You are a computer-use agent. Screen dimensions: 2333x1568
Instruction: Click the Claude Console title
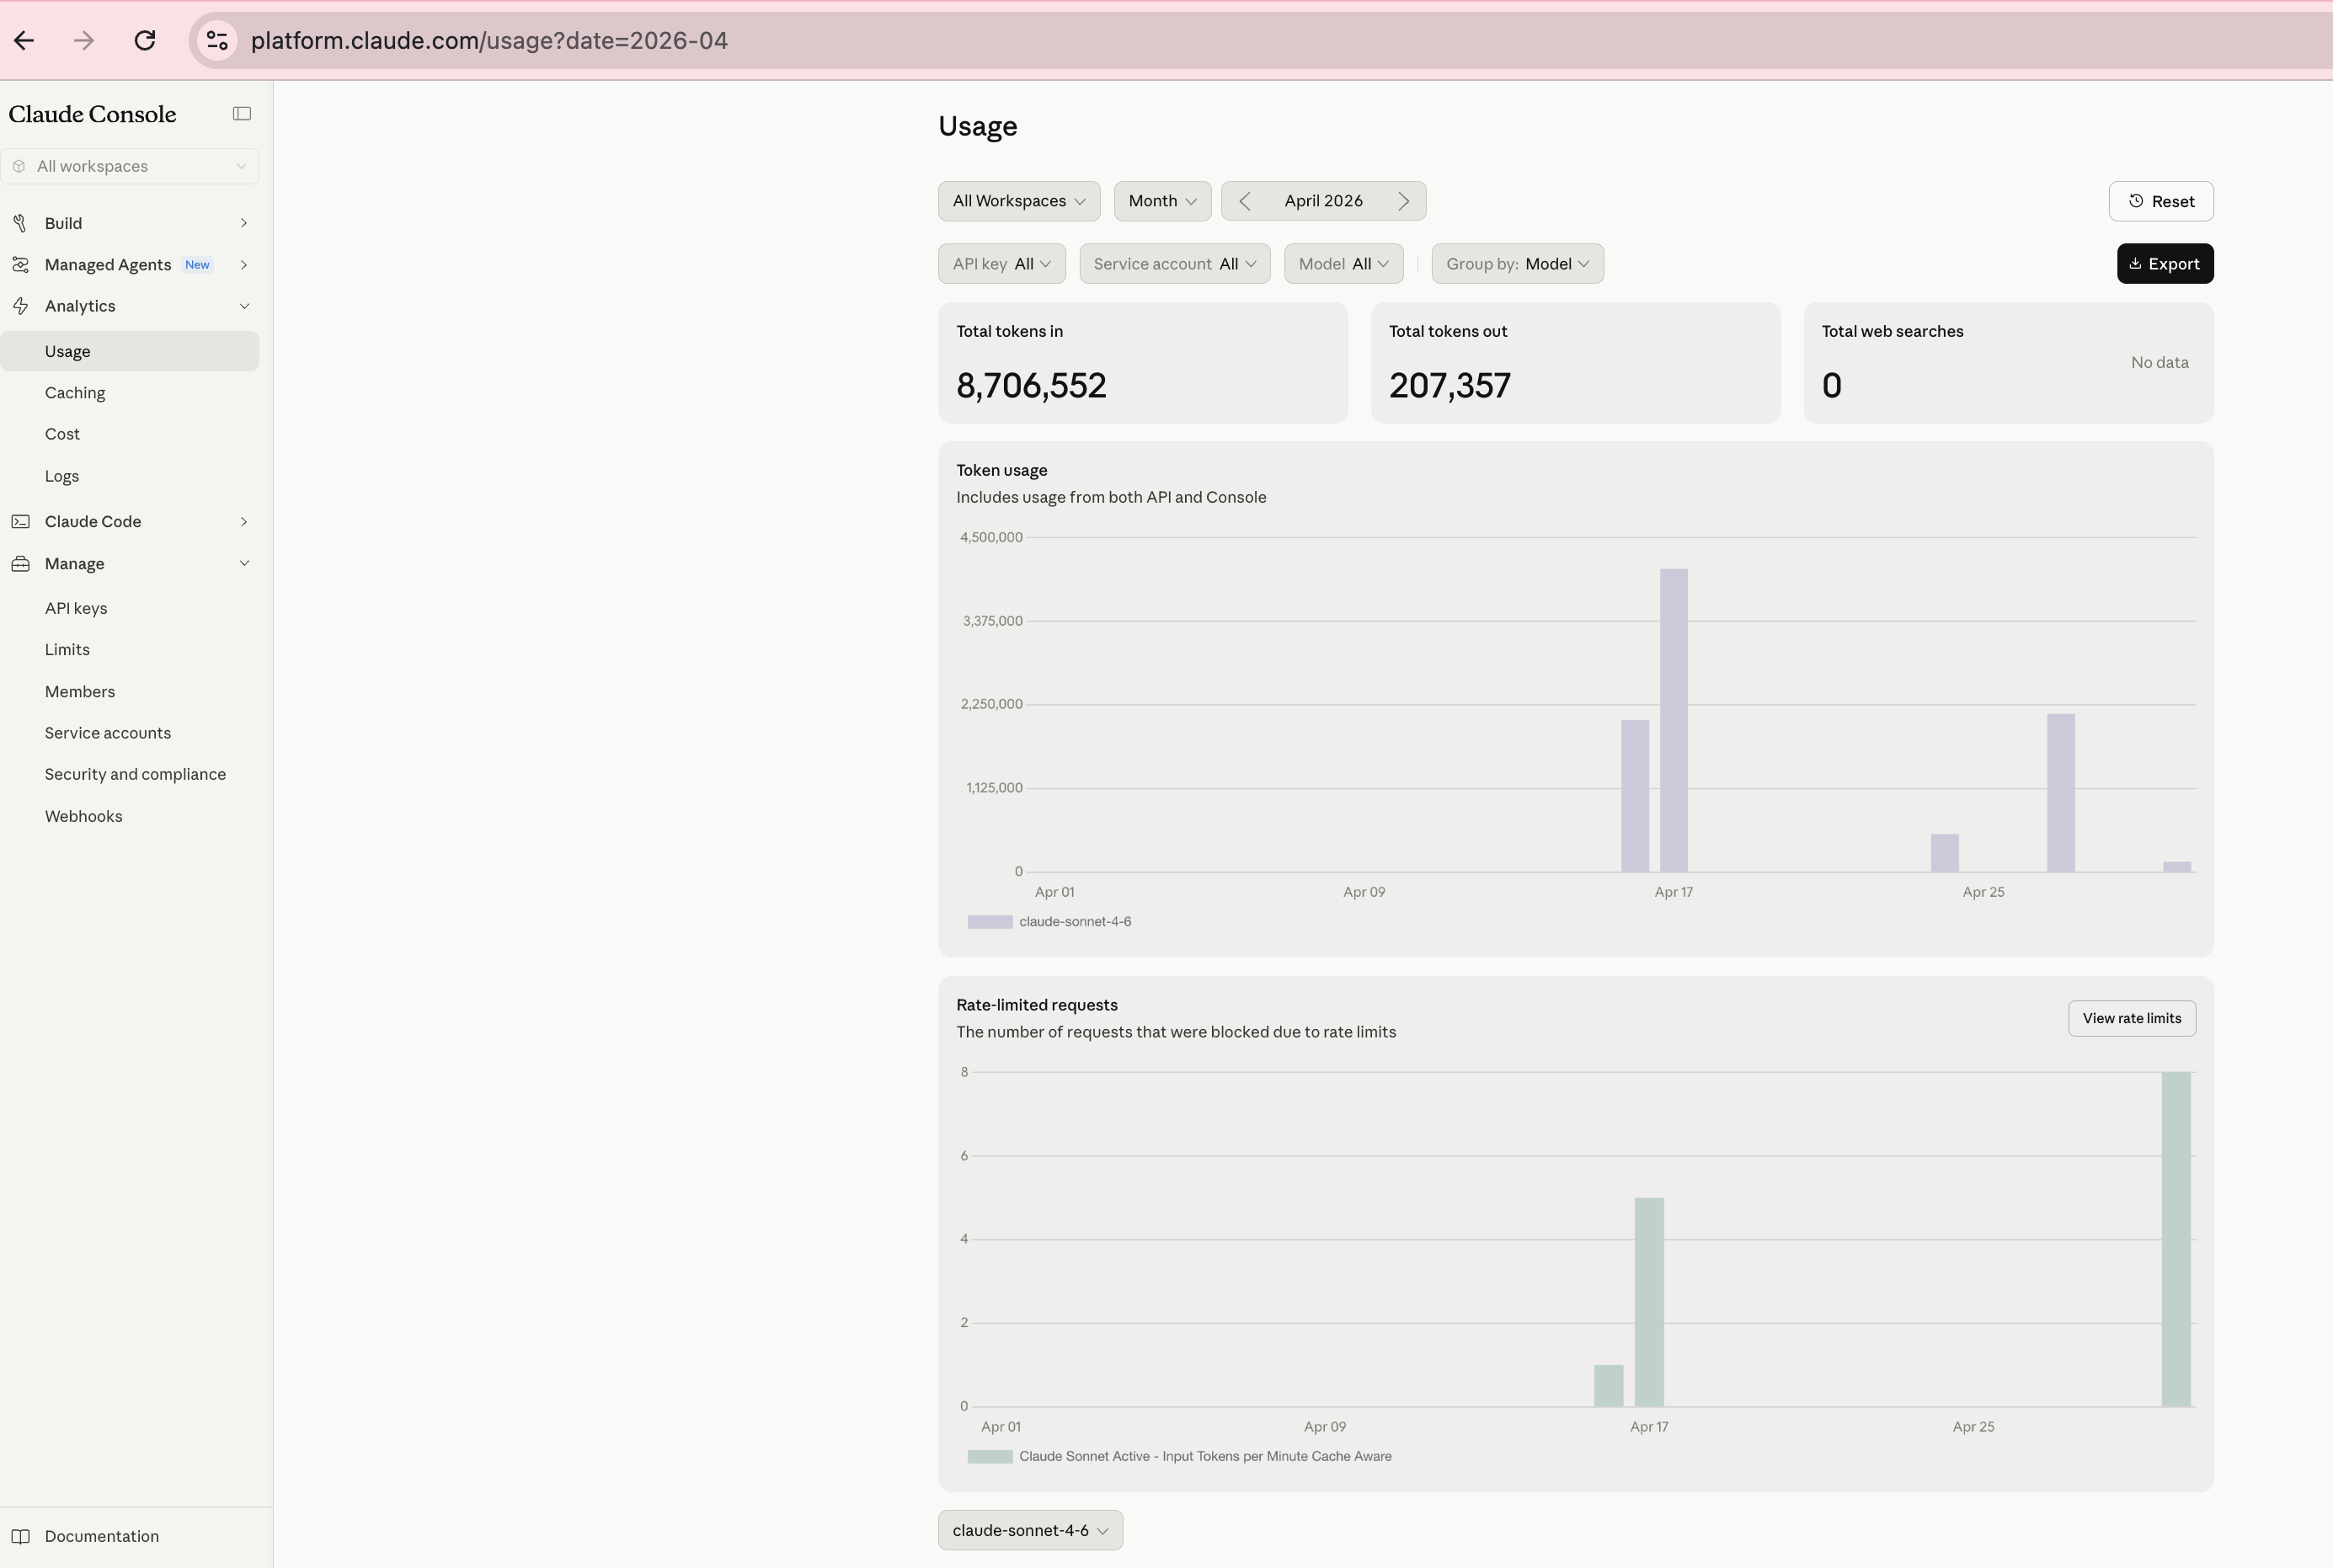(x=92, y=114)
